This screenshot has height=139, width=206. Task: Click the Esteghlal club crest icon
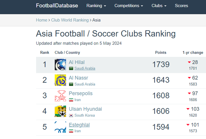60,127
